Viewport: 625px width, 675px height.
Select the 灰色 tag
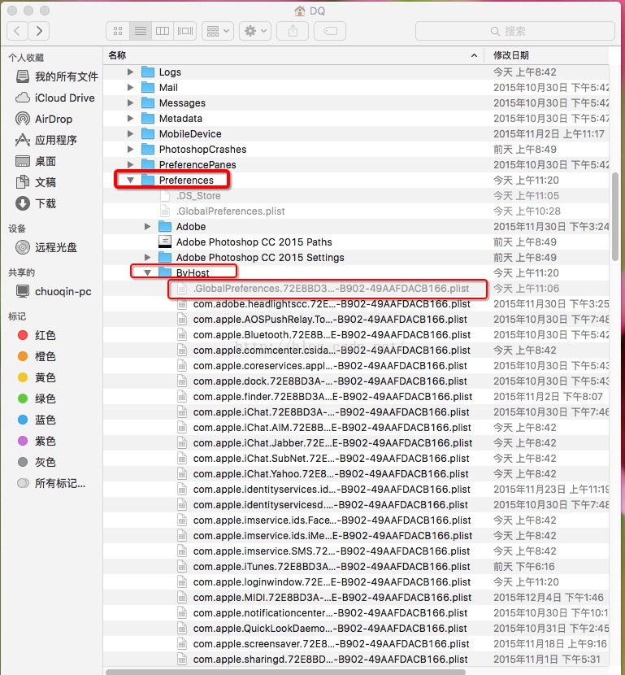[x=37, y=462]
